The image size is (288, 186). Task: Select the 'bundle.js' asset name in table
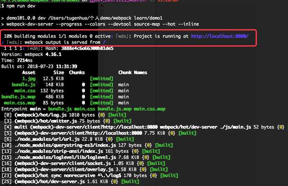point(23,84)
